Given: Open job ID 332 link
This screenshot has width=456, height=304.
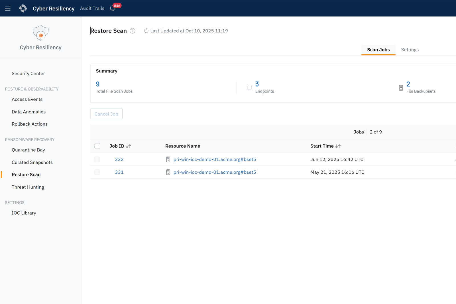Looking at the screenshot, I should (119, 159).
